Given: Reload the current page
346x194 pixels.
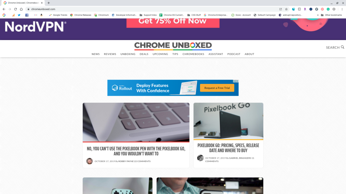Looking at the screenshot, I should click(x=16, y=9).
